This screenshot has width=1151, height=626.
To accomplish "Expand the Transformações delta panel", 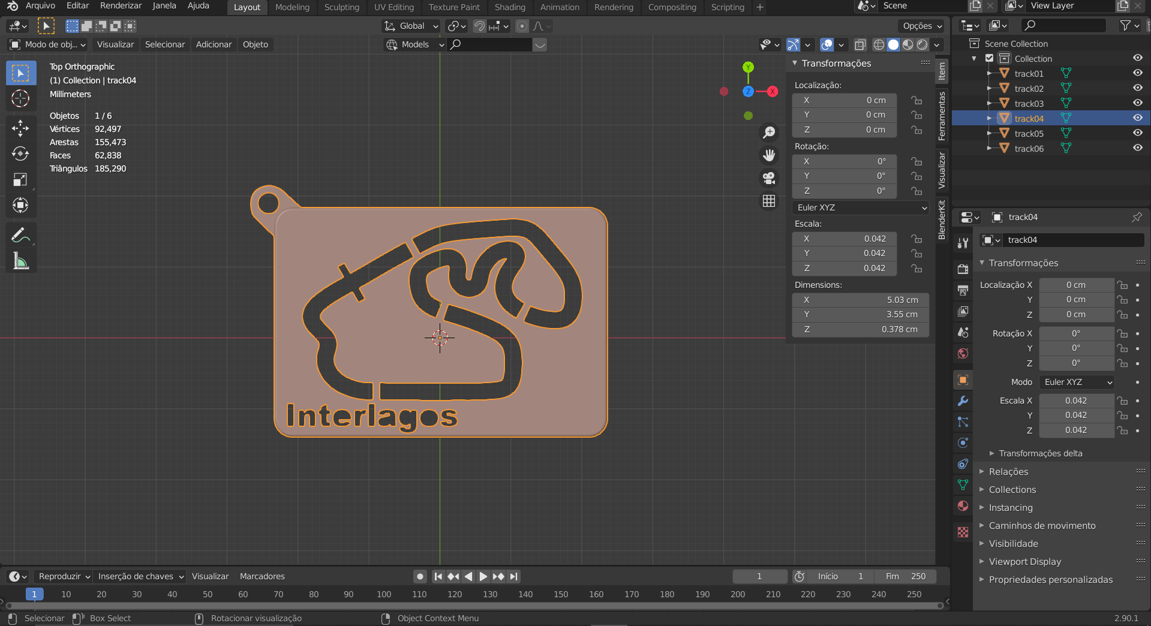I will tap(1040, 453).
